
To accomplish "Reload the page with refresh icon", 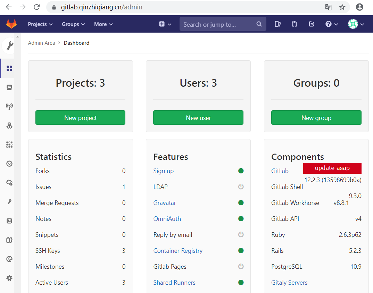I will [x=36, y=7].
